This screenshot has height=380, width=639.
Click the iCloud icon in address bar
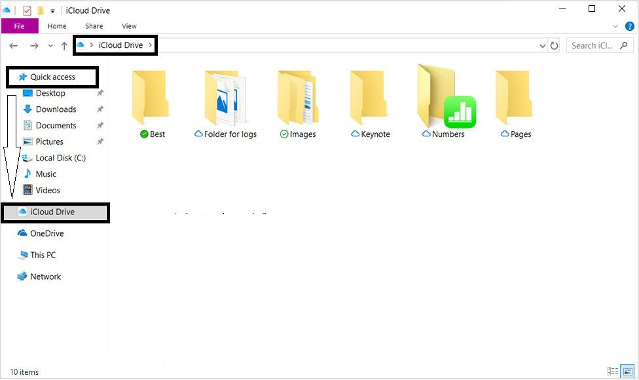pos(81,45)
